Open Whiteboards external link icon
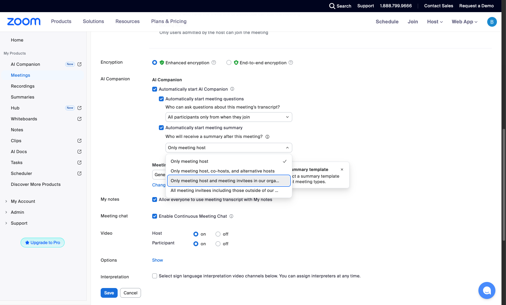Screen dimensions: 506x305 [x=79, y=119]
